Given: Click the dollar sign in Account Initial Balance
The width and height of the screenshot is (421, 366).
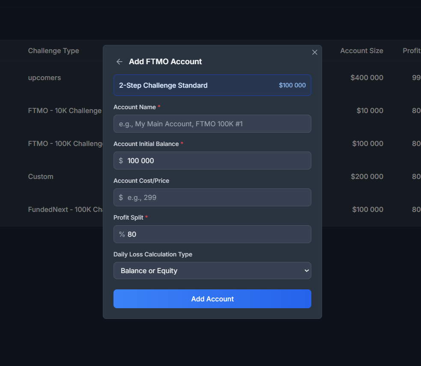Looking at the screenshot, I should pyautogui.click(x=121, y=161).
